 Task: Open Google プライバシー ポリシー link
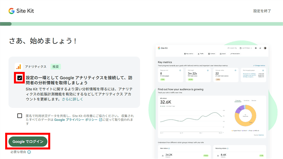(76, 120)
